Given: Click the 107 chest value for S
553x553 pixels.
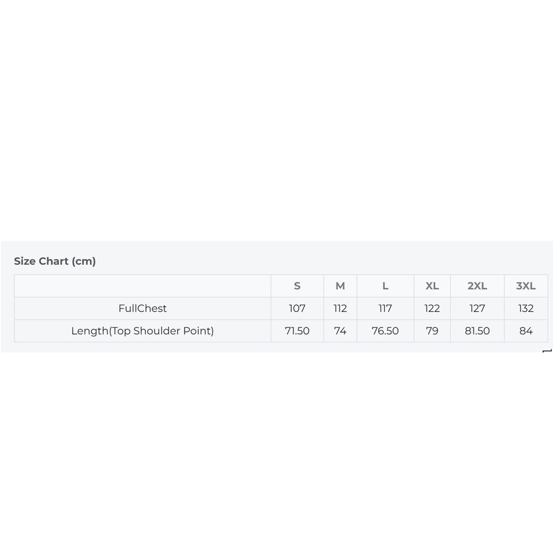Looking at the screenshot, I should 297,308.
